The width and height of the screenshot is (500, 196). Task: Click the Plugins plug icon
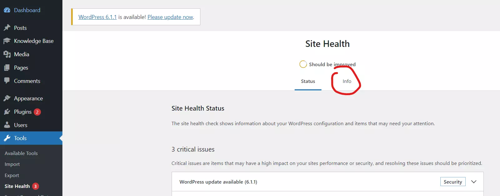[x=7, y=112]
